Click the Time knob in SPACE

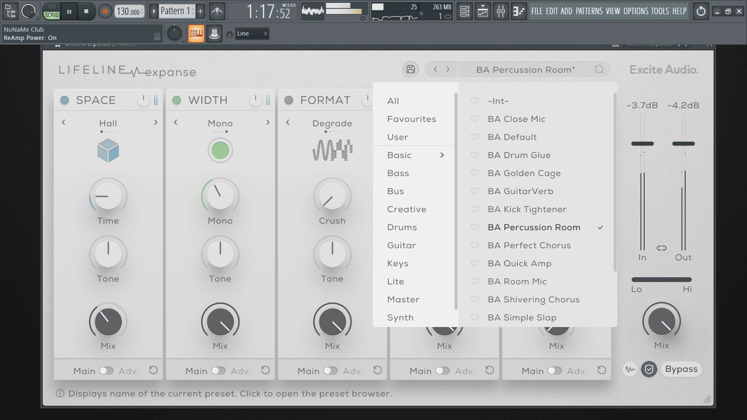point(108,196)
